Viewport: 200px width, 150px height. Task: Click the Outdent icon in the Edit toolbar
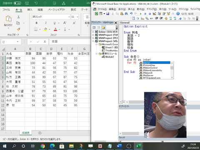[161, 18]
